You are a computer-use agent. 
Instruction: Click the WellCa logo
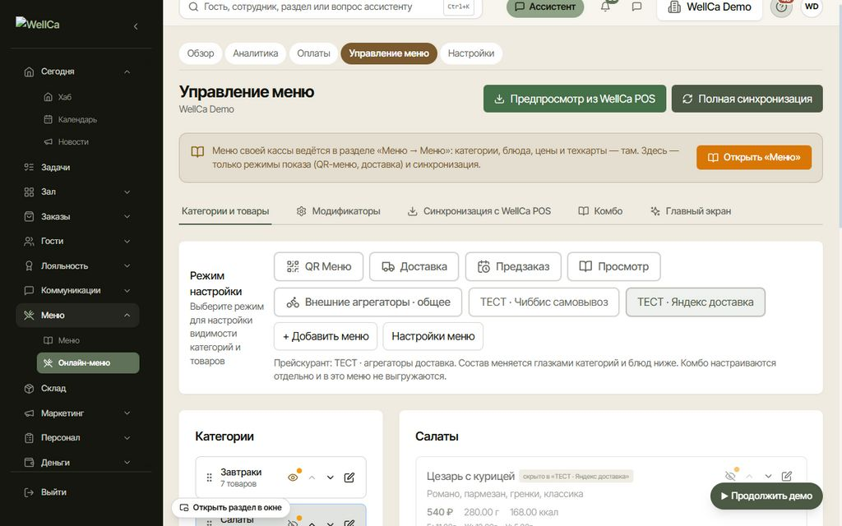click(38, 24)
